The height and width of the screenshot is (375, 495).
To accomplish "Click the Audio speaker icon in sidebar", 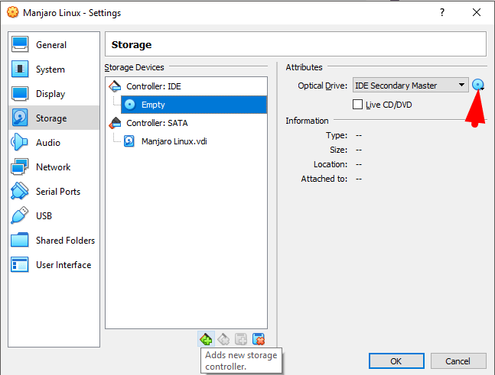I will pos(21,143).
